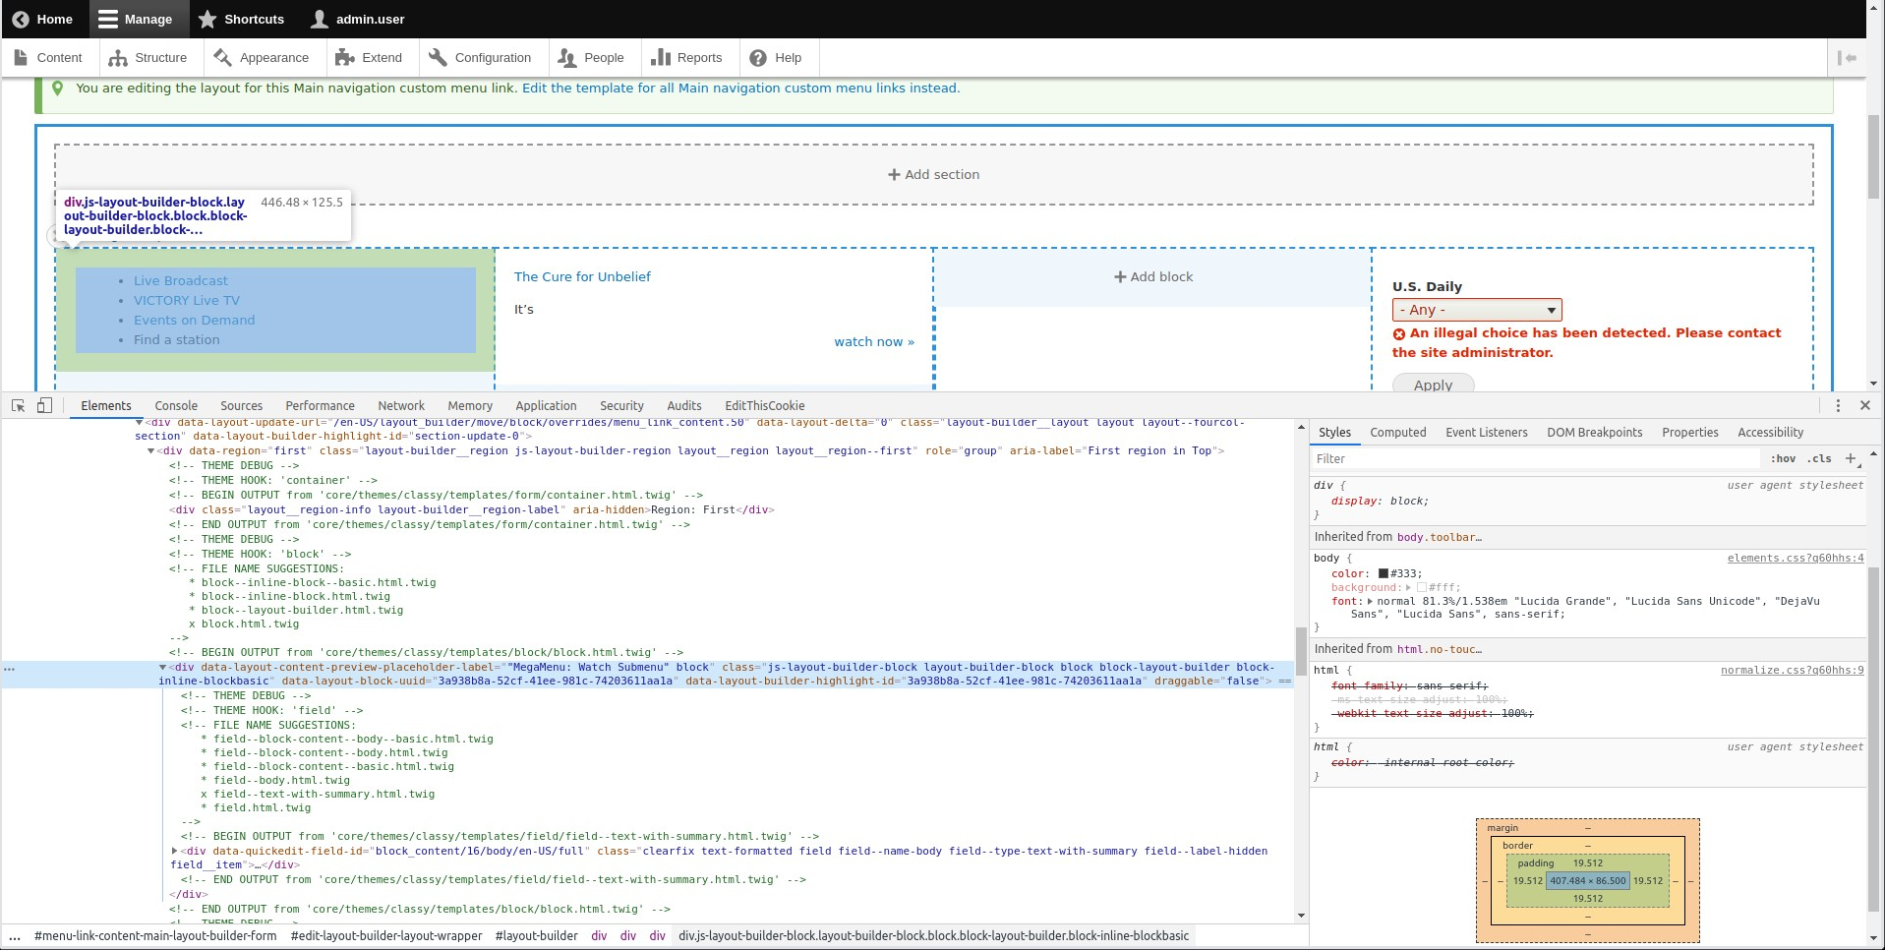Open People via the people icon
The image size is (1885, 950).
click(x=568, y=57)
